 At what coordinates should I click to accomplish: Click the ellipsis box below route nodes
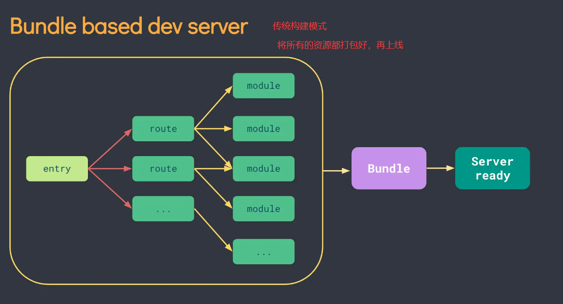tap(163, 208)
